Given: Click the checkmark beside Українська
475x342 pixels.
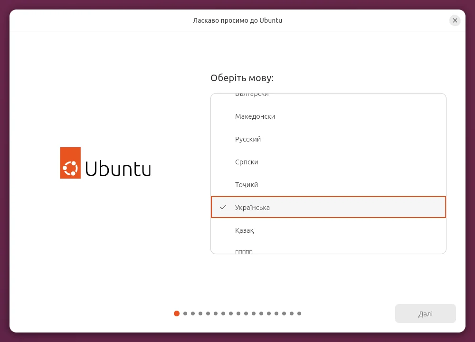Looking at the screenshot, I should 223,207.
